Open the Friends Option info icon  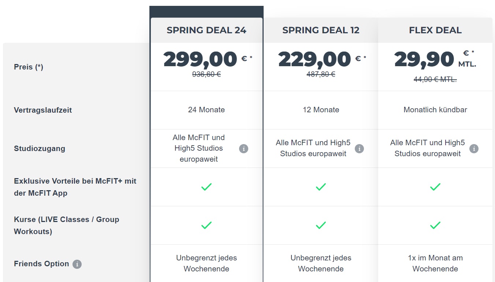coord(77,264)
